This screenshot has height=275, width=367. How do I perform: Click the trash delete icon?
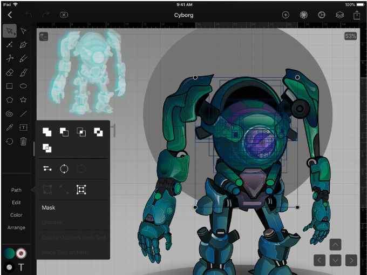click(x=24, y=142)
